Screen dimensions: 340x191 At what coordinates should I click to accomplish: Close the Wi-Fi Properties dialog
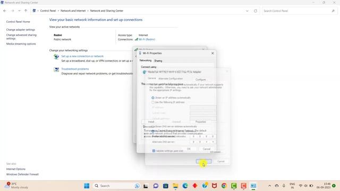point(212,53)
